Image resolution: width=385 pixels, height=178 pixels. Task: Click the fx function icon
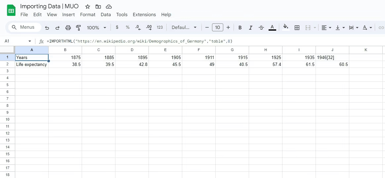(x=41, y=42)
